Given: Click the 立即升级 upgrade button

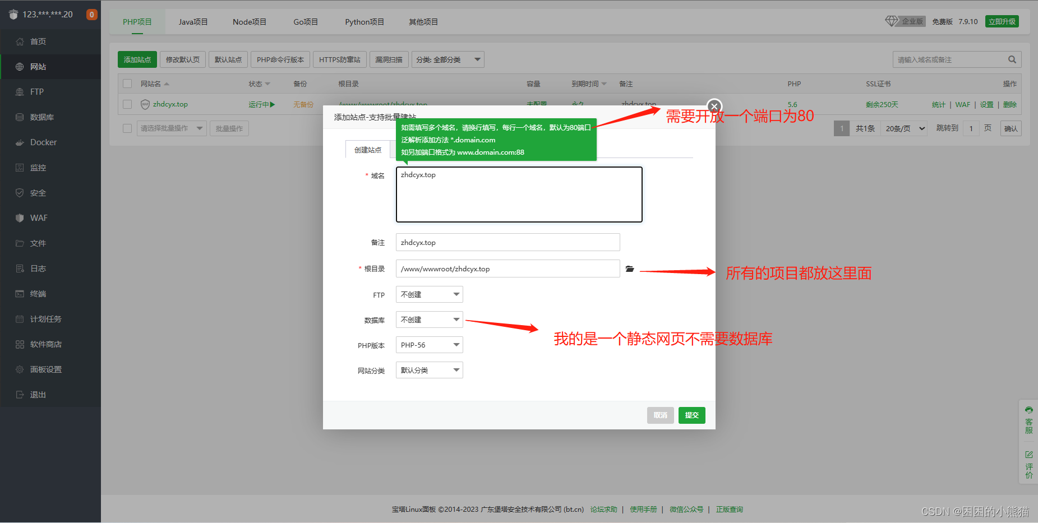Looking at the screenshot, I should point(1002,21).
